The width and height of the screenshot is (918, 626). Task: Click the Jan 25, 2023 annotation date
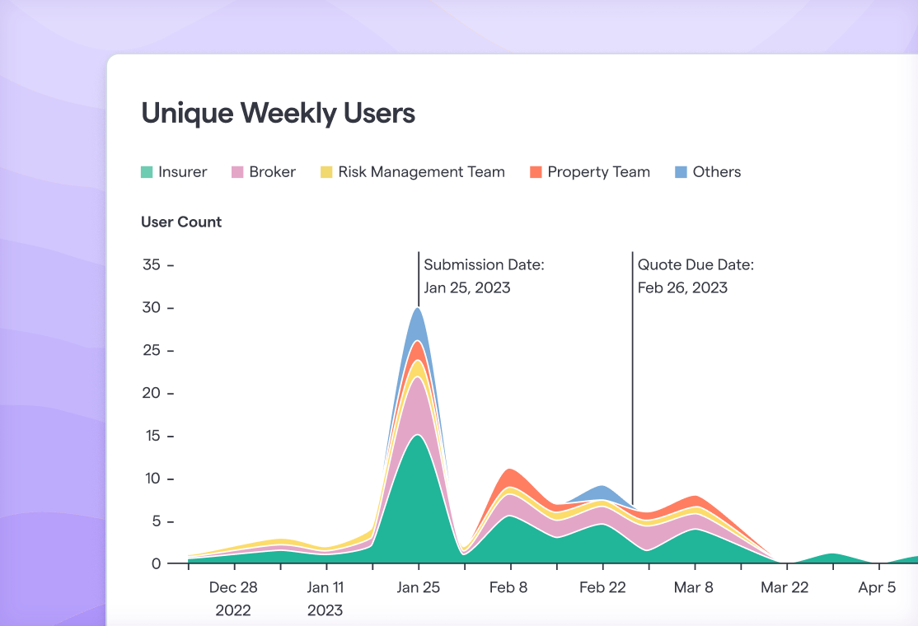tap(467, 287)
